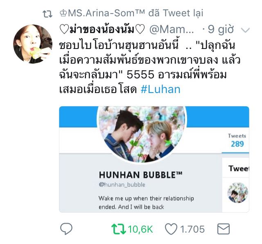Click the @Mam... username handle
This screenshot has width=262, height=244.
(172, 30)
